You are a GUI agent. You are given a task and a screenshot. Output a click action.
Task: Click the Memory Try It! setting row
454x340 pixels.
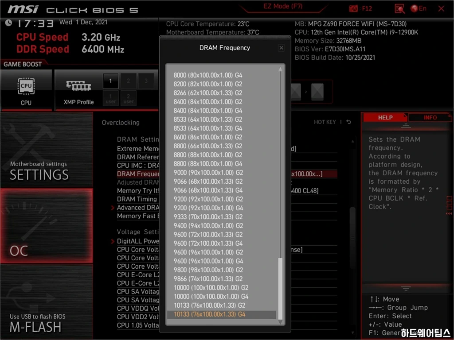tap(138, 191)
